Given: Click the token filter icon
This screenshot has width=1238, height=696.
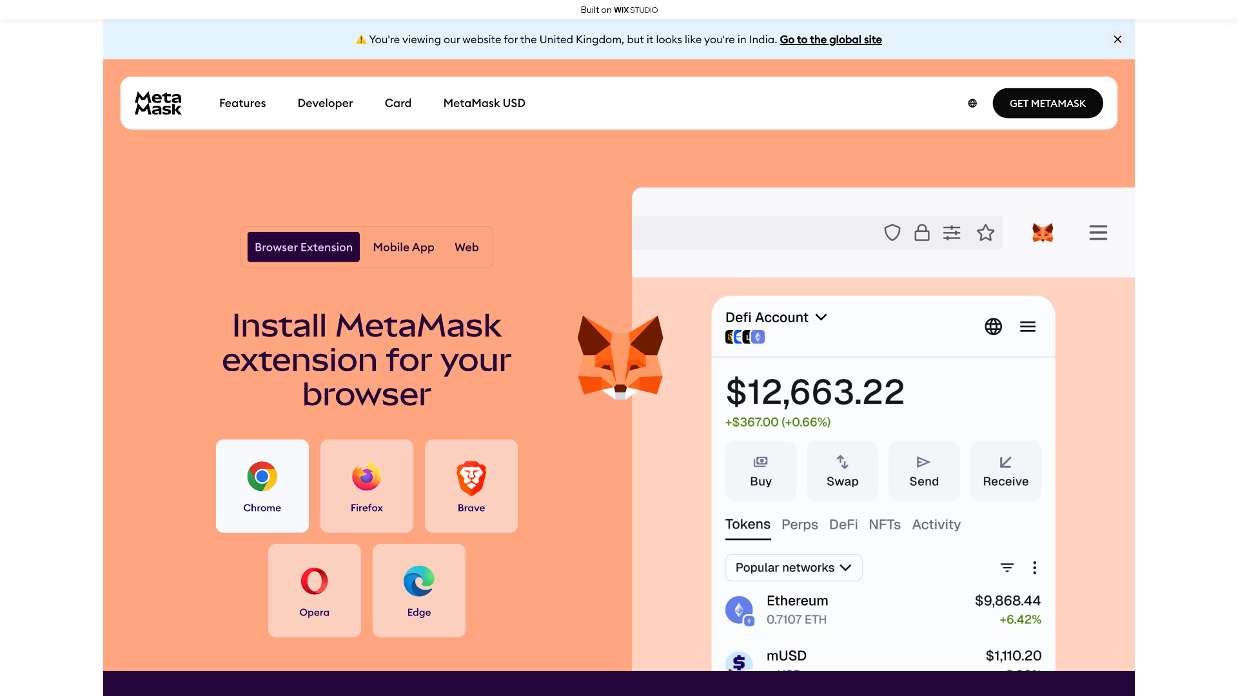Looking at the screenshot, I should 1007,568.
